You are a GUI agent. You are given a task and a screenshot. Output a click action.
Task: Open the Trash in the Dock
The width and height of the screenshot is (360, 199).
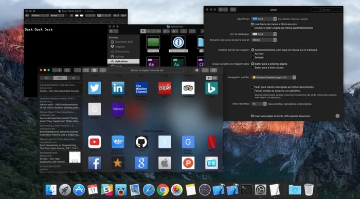pyautogui.click(x=309, y=190)
